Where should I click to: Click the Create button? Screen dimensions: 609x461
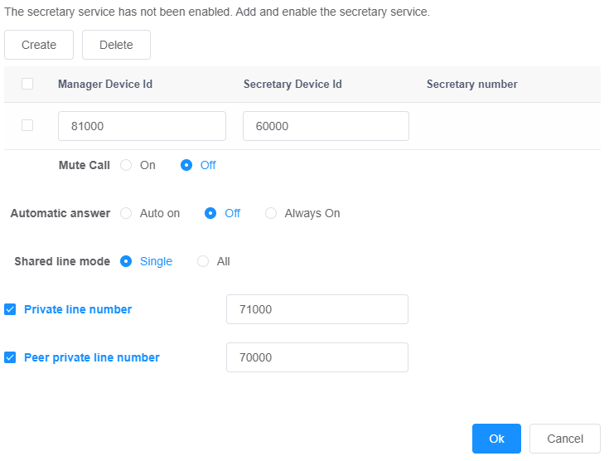39,45
